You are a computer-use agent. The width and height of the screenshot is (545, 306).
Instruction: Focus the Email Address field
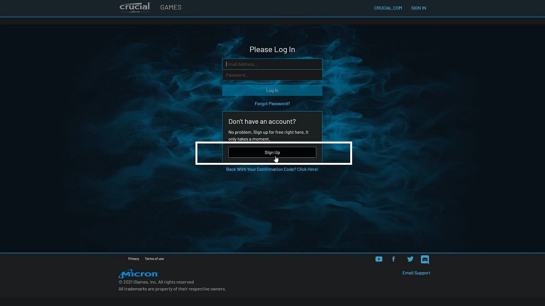(x=272, y=64)
